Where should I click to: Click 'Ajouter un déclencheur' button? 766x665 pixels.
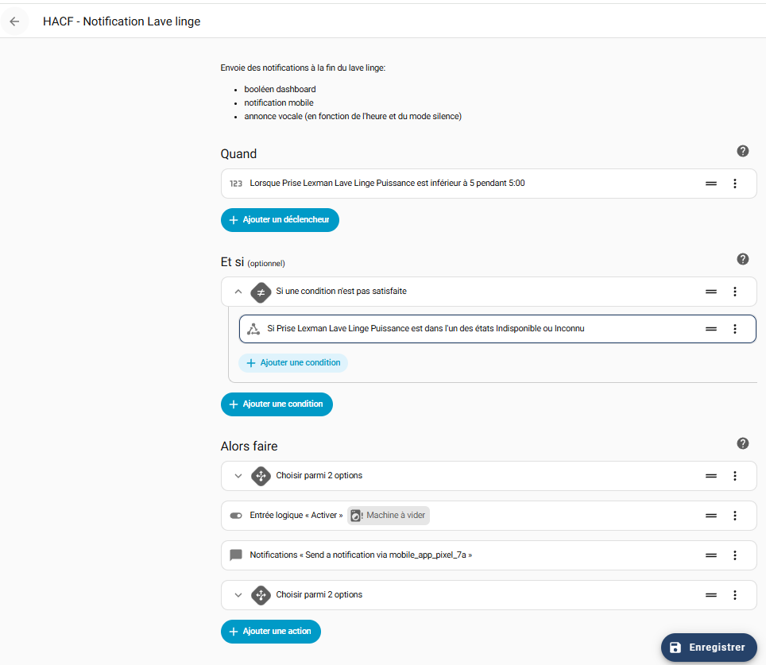point(280,220)
